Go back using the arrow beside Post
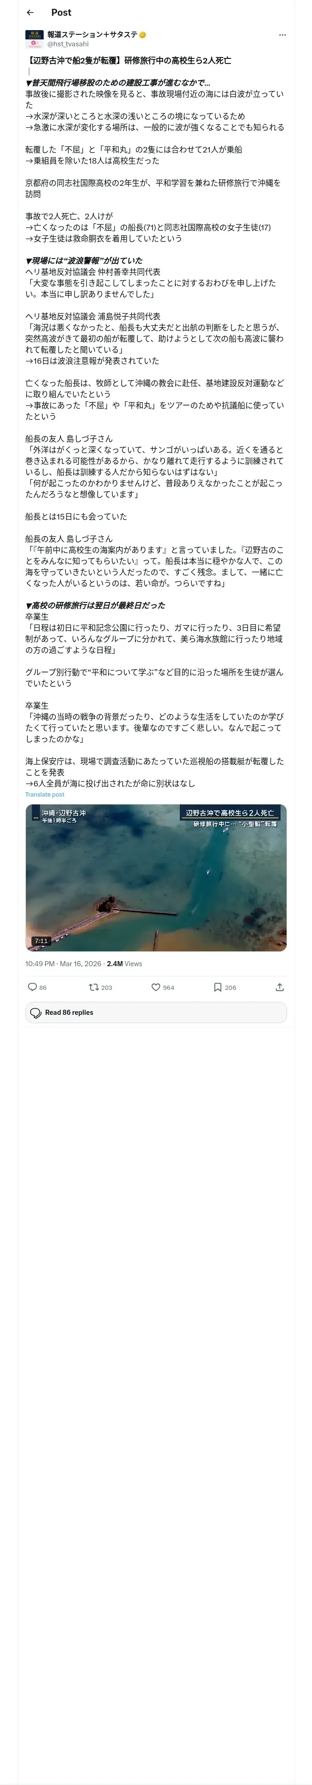312x1785 pixels. [30, 13]
